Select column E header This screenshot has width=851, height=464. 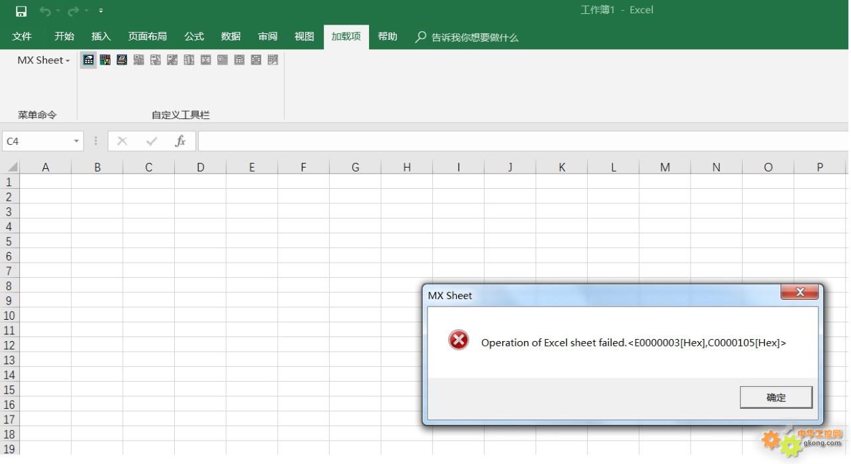coord(252,167)
